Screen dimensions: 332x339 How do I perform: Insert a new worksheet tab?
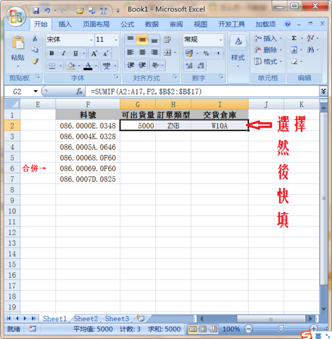(x=140, y=319)
